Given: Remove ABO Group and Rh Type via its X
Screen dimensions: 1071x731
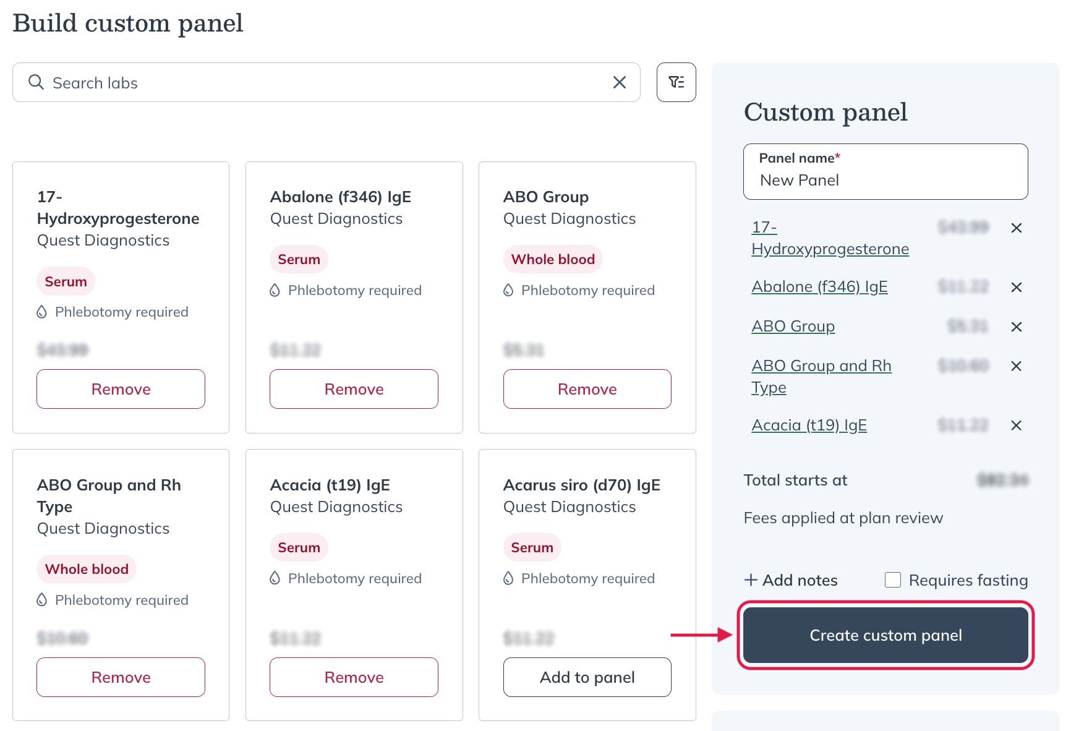Looking at the screenshot, I should tap(1017, 366).
